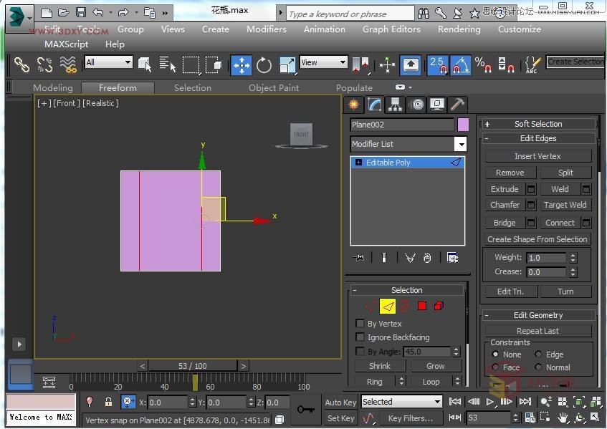Select the Edge constraint radio button
Viewport: 607px width, 429px height.
(x=538, y=355)
